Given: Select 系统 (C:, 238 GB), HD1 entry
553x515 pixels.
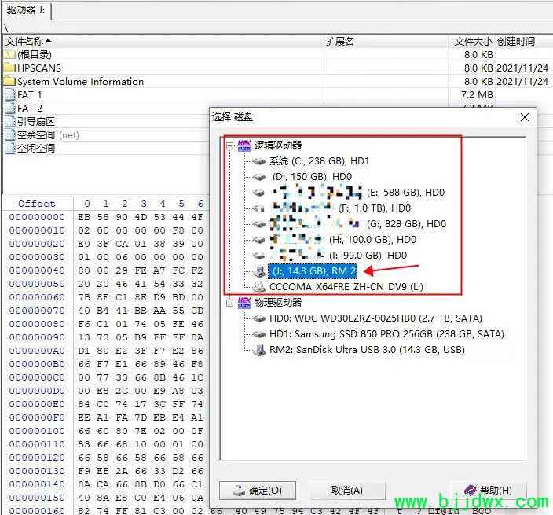Looking at the screenshot, I should click(319, 161).
